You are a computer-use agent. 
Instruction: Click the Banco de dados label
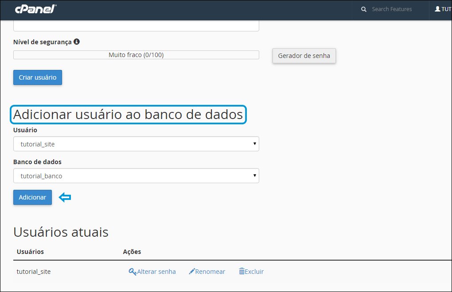tap(38, 162)
